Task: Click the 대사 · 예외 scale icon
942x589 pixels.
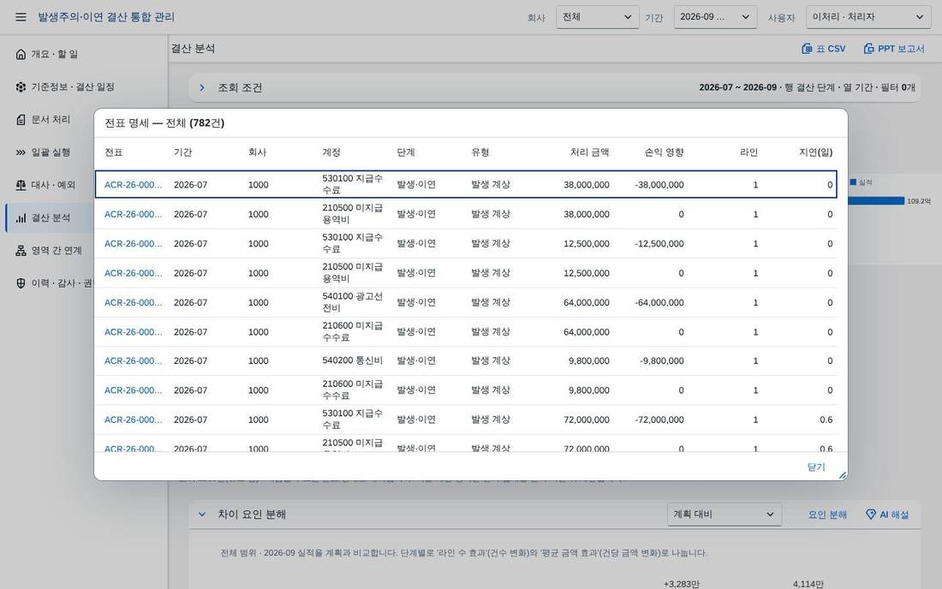Action: pos(21,185)
